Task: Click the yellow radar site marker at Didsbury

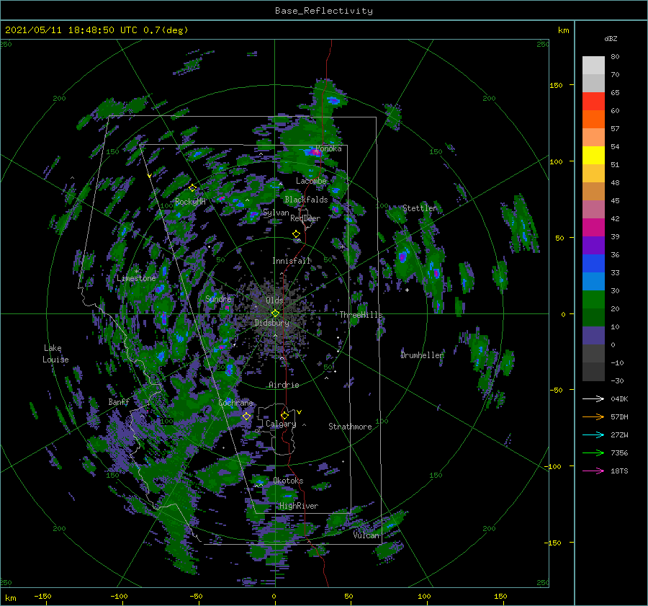Action: point(275,313)
